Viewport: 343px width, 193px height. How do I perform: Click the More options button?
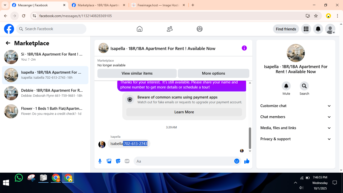pos(213,73)
